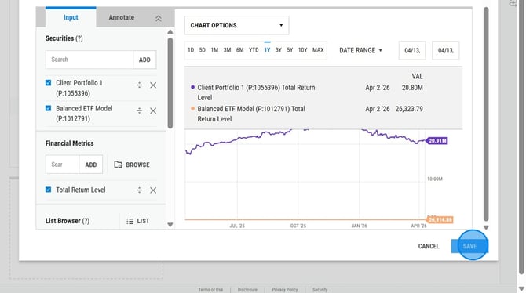Viewport: 526px width, 293px height.
Task: Click reorder handle for Total Return Level
Action: tap(139, 190)
